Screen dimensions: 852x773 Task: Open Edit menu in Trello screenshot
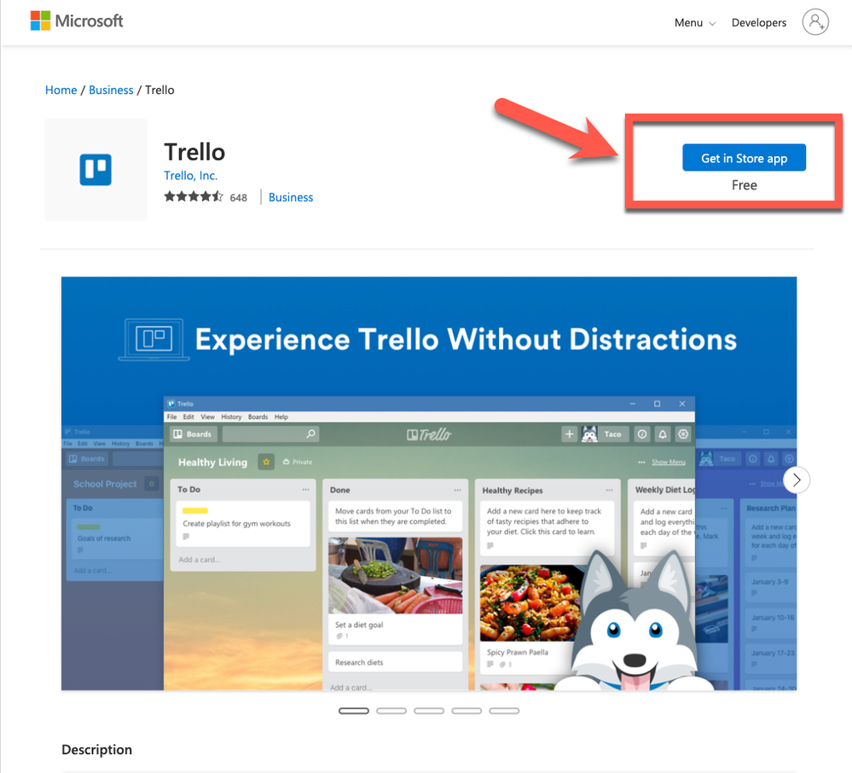pos(188,417)
